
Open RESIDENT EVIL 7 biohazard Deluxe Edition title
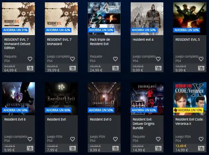pyautogui.click(x=17, y=44)
